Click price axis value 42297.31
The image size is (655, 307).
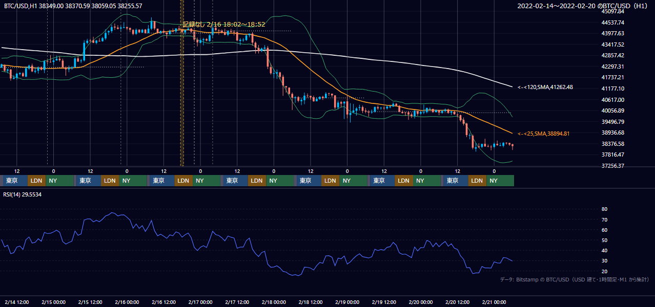click(613, 67)
